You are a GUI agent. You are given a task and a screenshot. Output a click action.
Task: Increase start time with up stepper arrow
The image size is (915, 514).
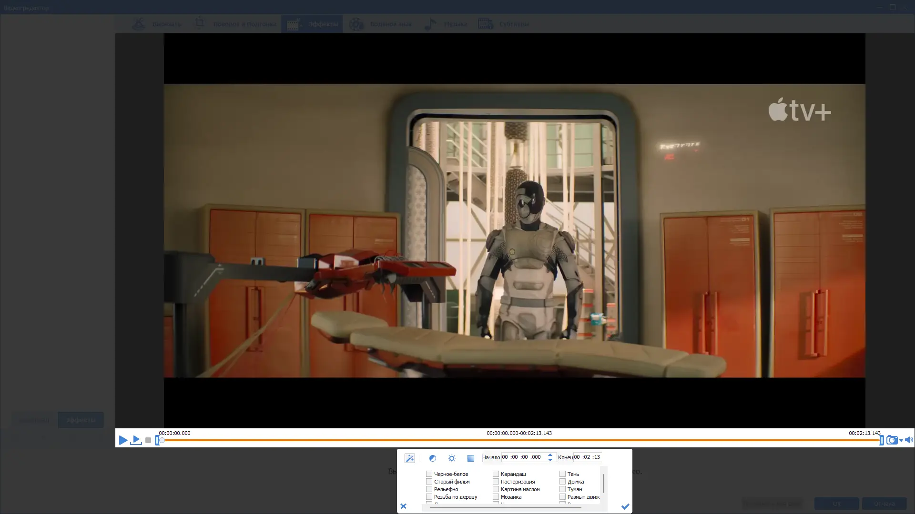point(550,455)
